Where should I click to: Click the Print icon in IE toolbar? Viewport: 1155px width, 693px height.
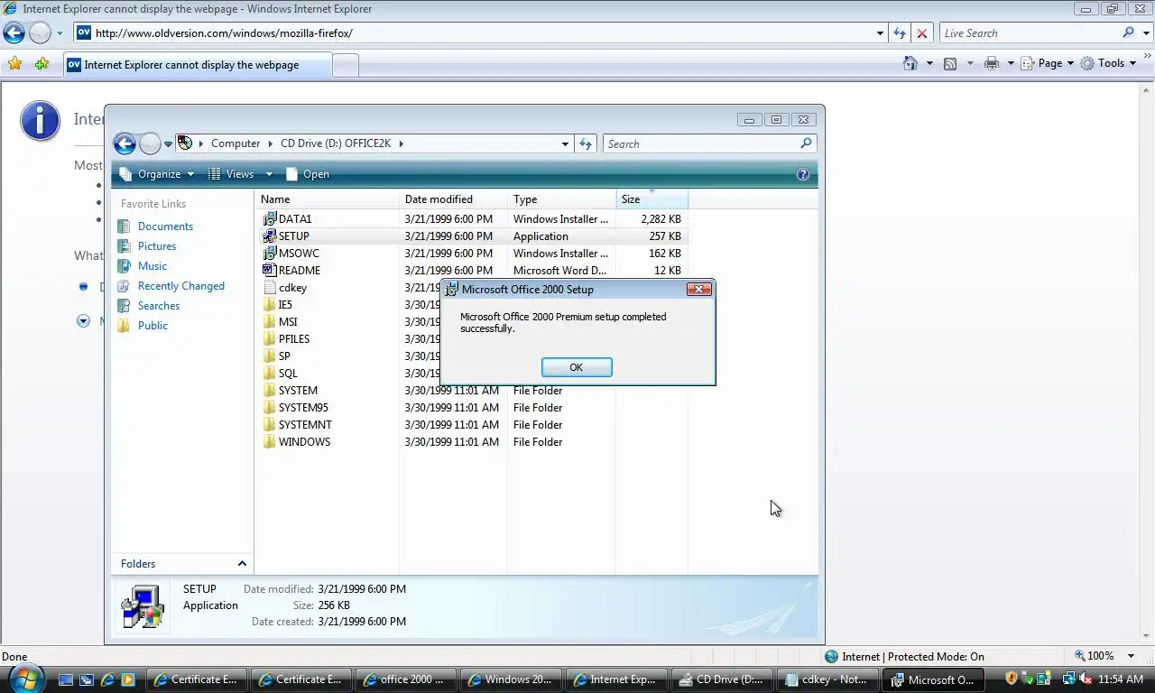[x=992, y=63]
